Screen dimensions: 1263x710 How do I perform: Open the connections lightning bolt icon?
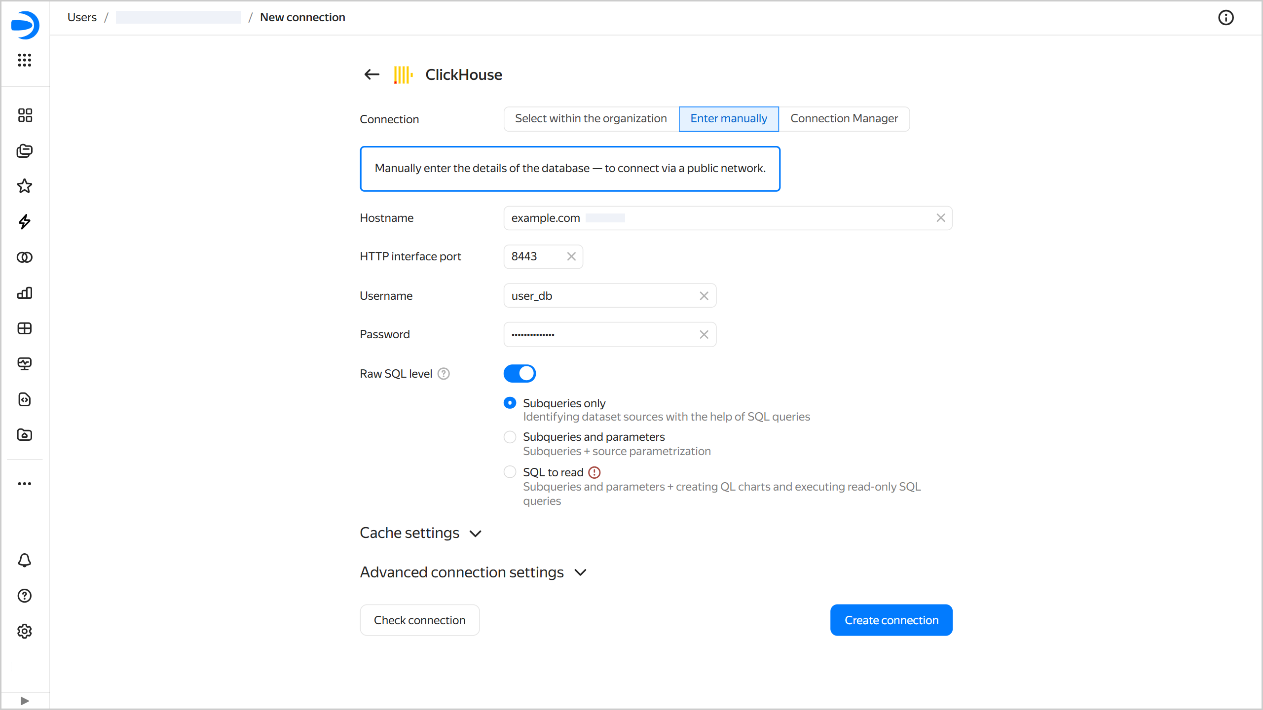pos(25,222)
